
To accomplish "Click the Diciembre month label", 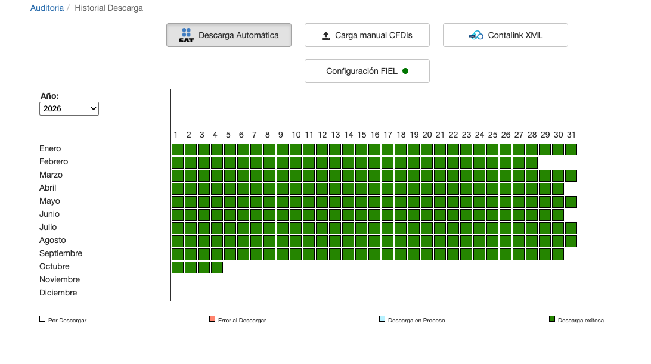I will click(x=58, y=293).
